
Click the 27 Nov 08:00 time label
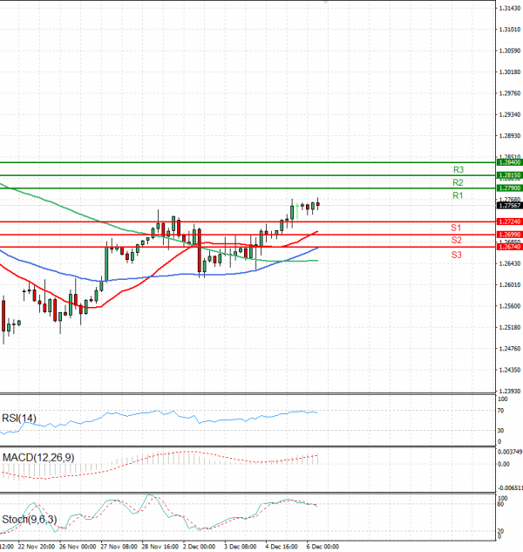click(x=119, y=546)
